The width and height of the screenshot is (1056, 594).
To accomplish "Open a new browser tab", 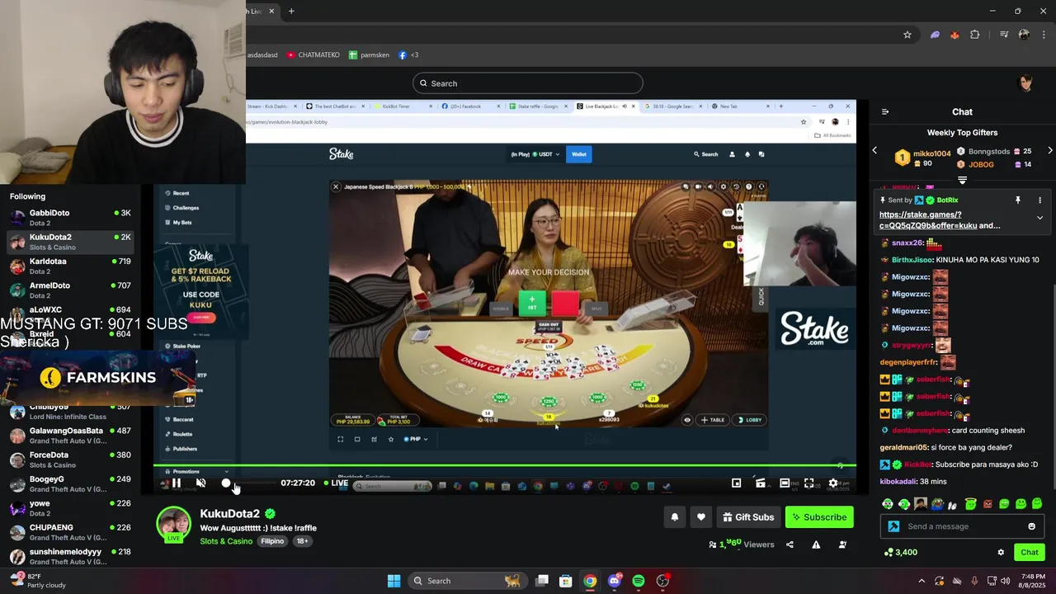I will (x=291, y=12).
